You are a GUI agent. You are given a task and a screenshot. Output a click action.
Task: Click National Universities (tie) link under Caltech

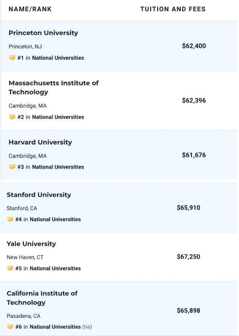tap(55, 327)
